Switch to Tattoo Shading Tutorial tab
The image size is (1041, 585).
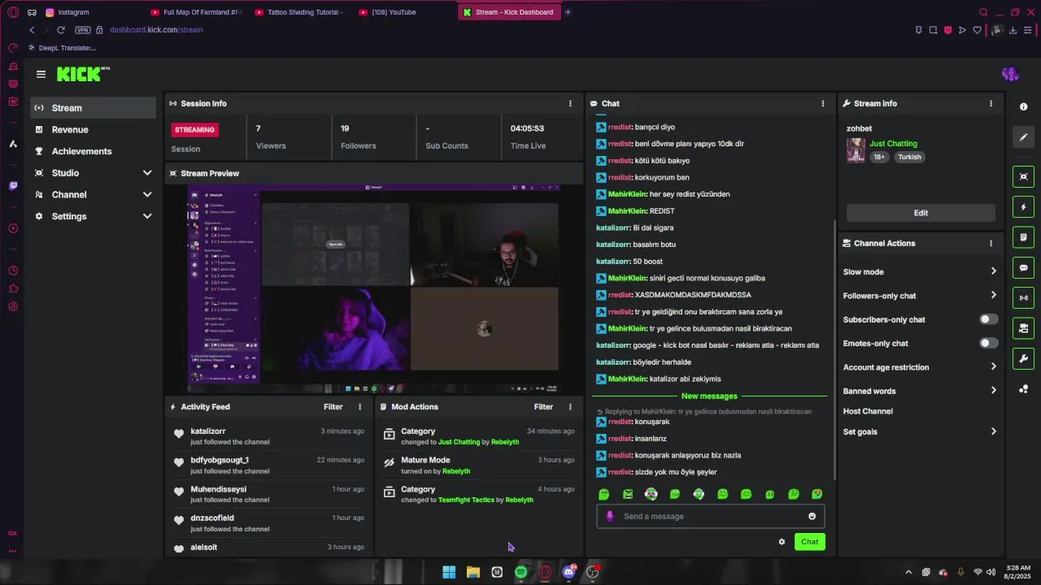click(299, 12)
